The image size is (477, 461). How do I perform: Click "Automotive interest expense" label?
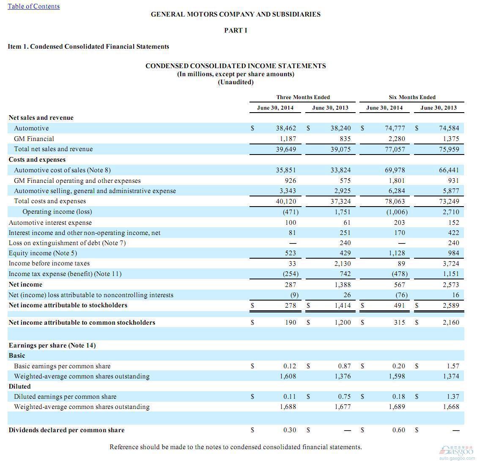[50, 223]
